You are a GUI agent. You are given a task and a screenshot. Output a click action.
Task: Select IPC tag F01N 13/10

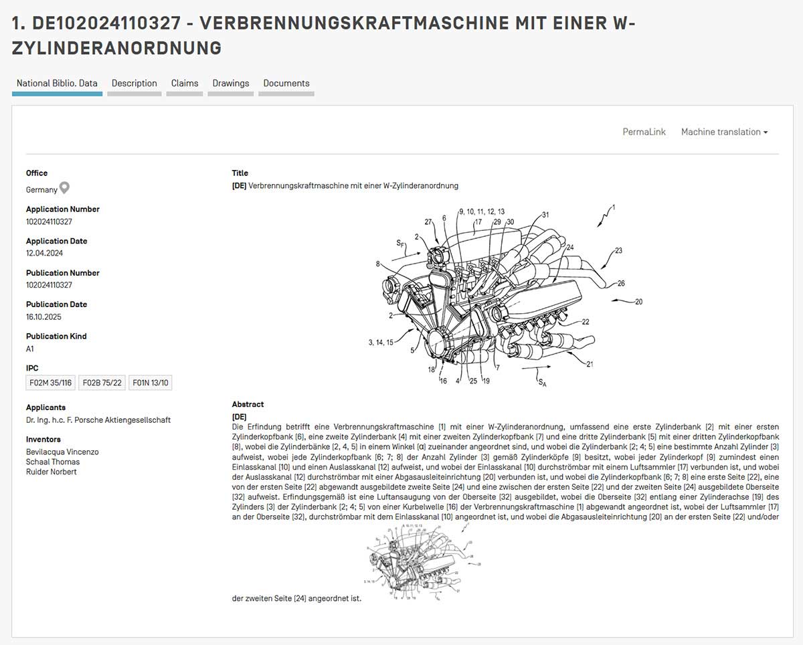(151, 383)
